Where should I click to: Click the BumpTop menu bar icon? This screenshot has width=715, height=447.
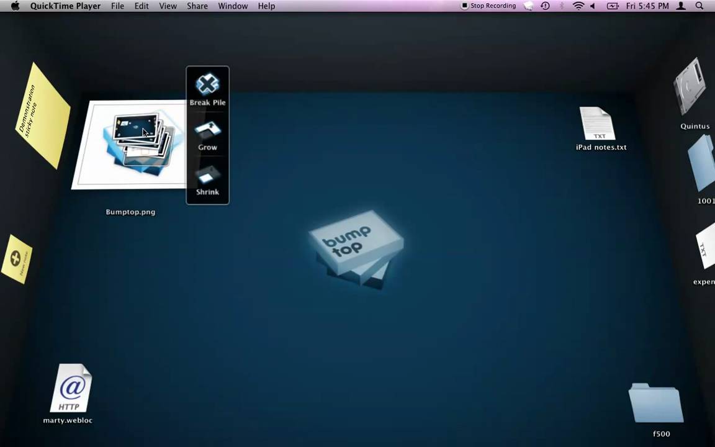pyautogui.click(x=528, y=6)
